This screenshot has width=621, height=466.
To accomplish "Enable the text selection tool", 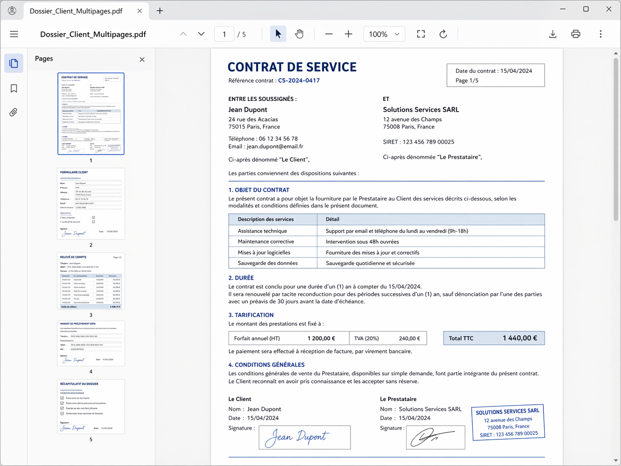I will click(278, 34).
